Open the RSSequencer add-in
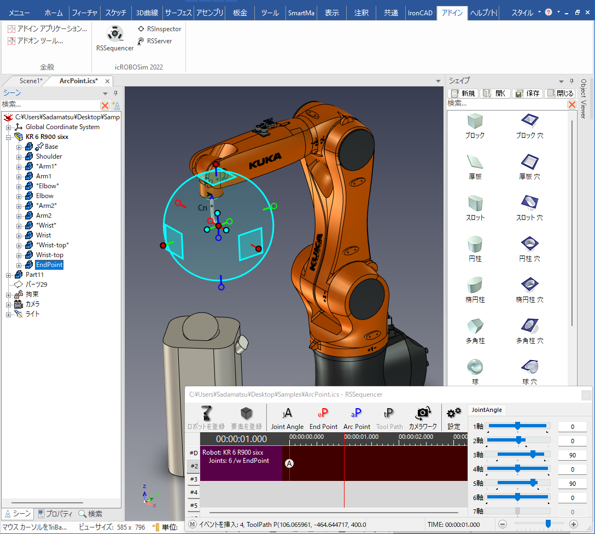Image resolution: width=595 pixels, height=534 pixels. tap(114, 39)
